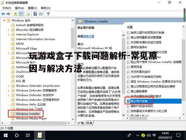Click the folder icon beside MDM
The width and height of the screenshot is (186, 140).
(13, 44)
